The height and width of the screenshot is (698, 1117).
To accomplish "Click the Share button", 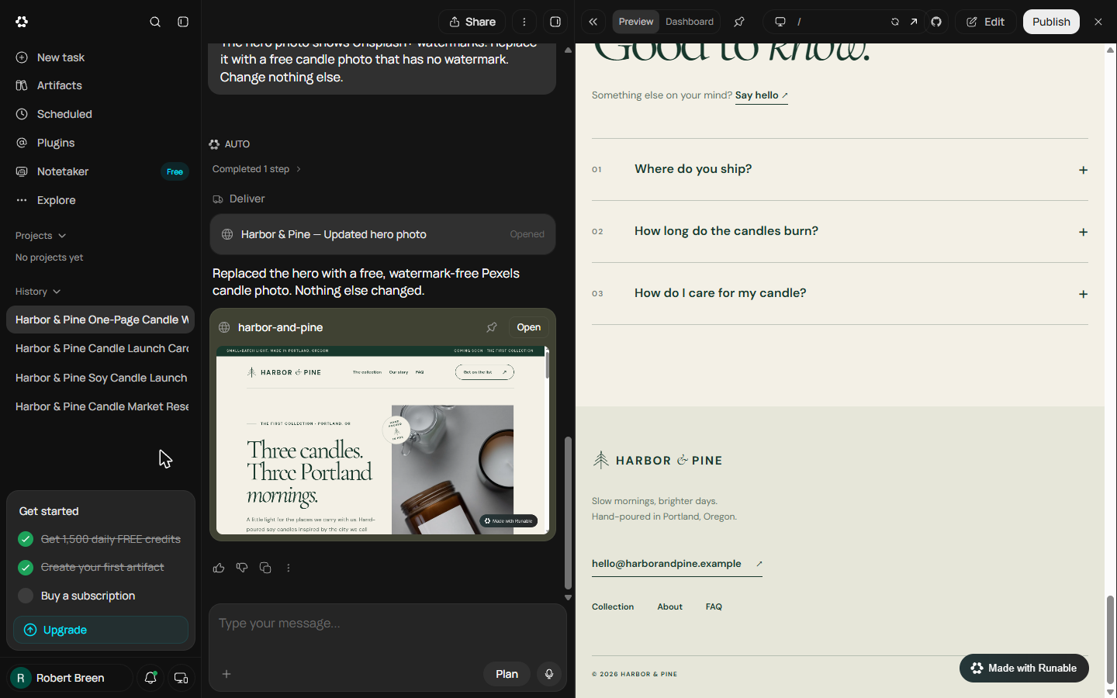I will (472, 22).
